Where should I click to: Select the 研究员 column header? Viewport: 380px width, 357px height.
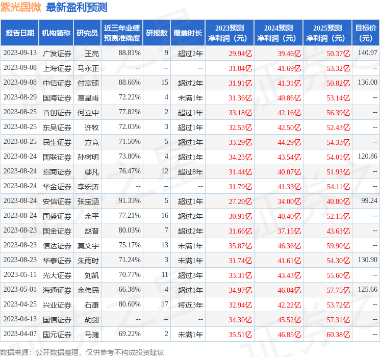point(87,33)
